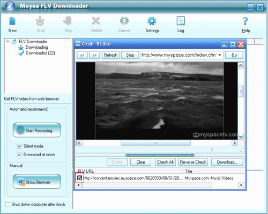
Task: Click the Start Recording button
Action: pos(37,130)
